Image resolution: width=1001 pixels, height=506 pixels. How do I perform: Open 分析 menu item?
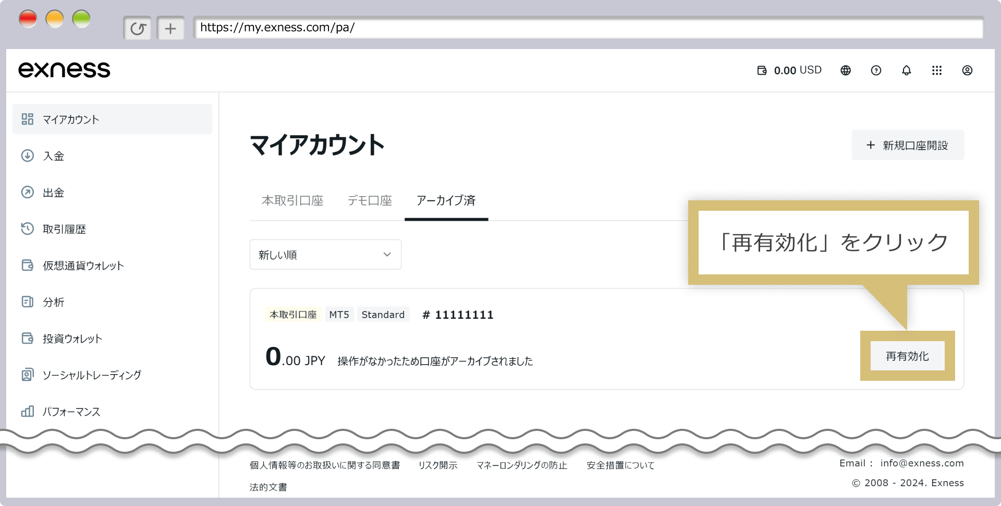coord(112,302)
